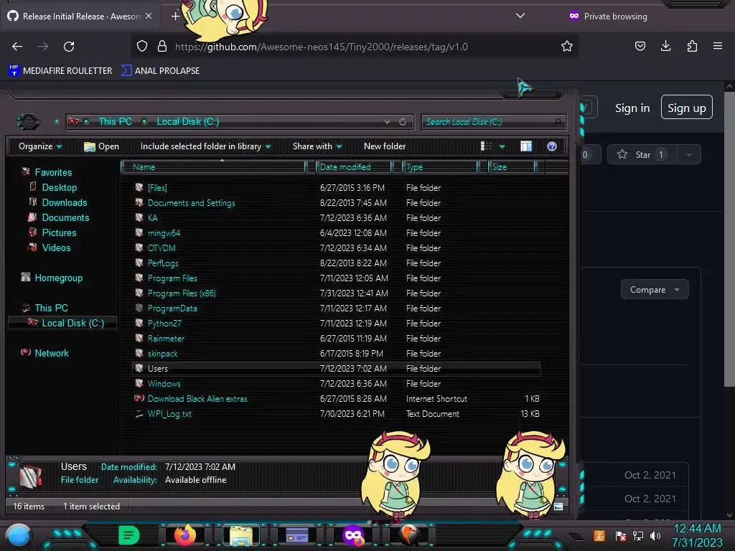The width and height of the screenshot is (735, 551).
Task: Open Firefox from the taskbar
Action: [184, 534]
